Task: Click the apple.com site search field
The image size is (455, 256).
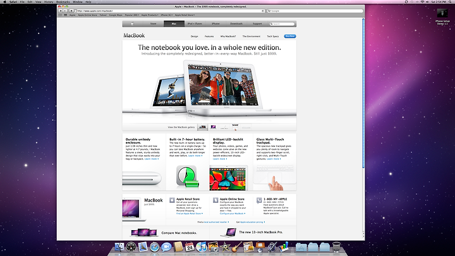Action: click(x=282, y=24)
